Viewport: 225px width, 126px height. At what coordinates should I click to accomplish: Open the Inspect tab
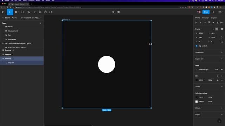(214, 18)
